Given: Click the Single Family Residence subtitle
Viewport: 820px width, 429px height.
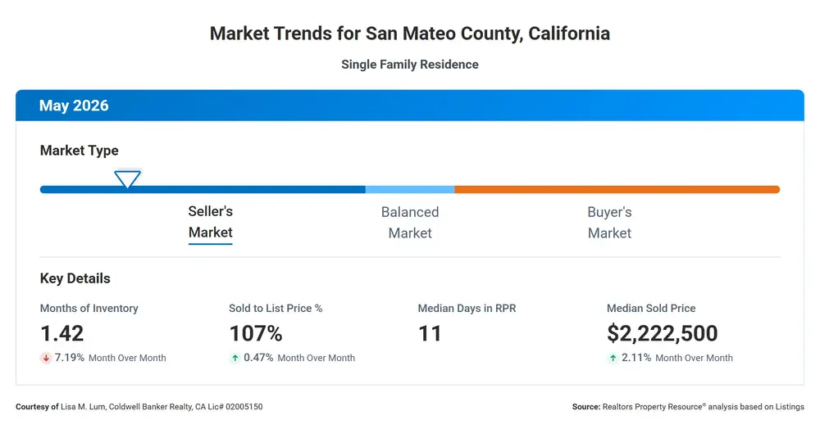Looking at the screenshot, I should click(x=410, y=64).
